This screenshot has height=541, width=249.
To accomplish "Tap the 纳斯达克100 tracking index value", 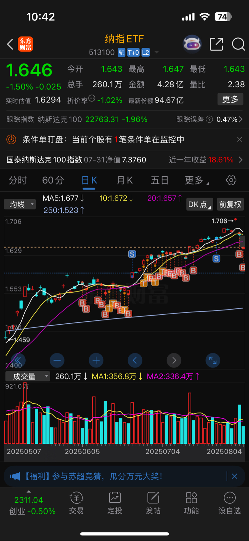I will 102,119.
